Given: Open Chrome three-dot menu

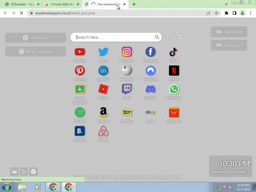Looking at the screenshot, I should [x=250, y=13].
